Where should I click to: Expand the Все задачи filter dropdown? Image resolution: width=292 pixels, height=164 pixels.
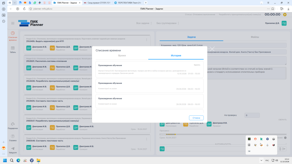[144, 23]
